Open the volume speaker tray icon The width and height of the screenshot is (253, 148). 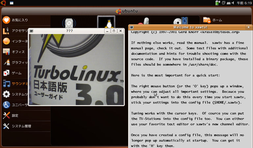coord(233,3)
